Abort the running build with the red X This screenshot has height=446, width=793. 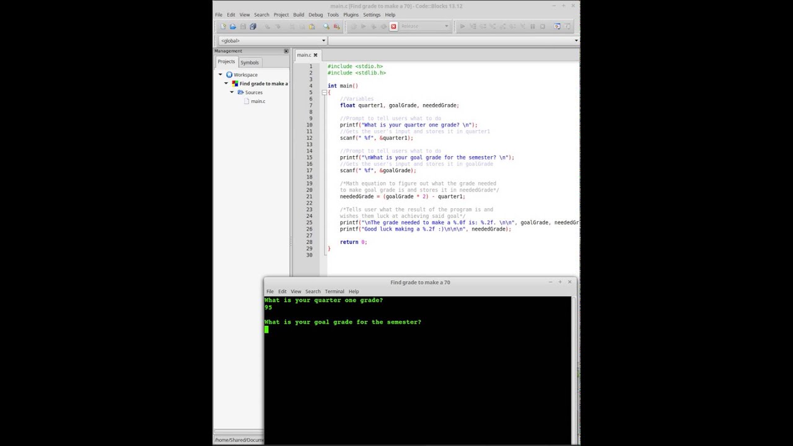coord(393,26)
